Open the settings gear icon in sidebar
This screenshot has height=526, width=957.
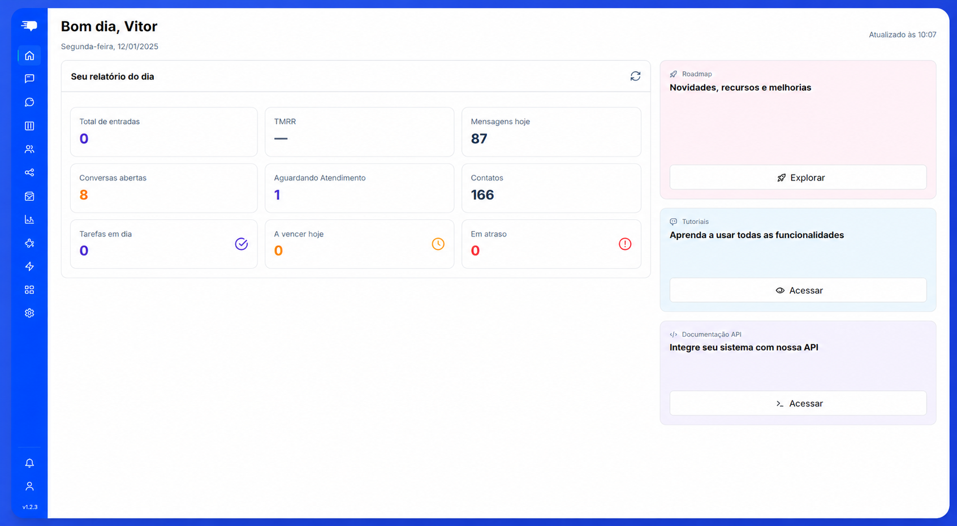point(29,313)
